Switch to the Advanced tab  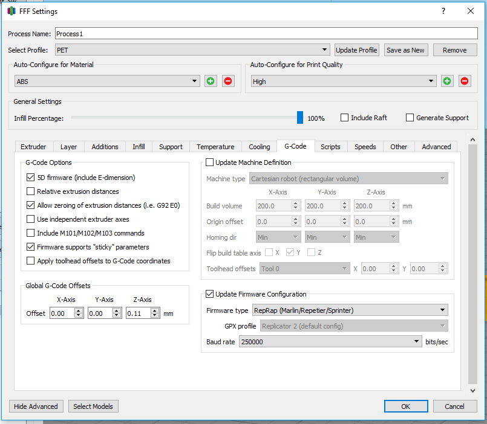[x=436, y=147]
